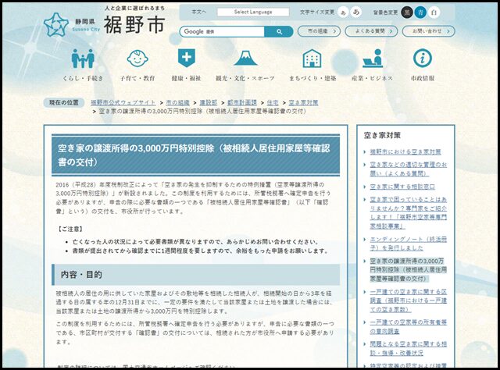
Task: Focus the Google custom search field
Action: 222,31
